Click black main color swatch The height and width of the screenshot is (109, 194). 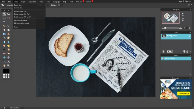[6, 71]
